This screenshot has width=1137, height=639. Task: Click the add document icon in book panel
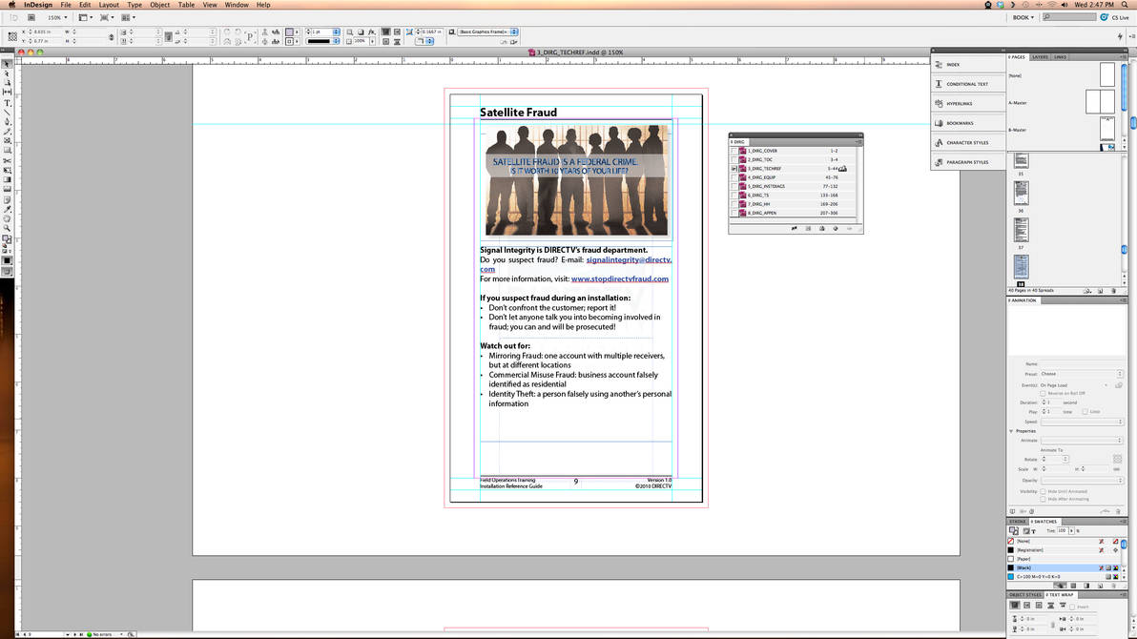(x=836, y=229)
